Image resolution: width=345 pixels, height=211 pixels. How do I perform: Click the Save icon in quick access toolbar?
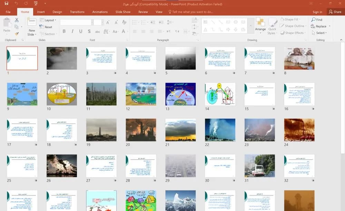pyautogui.click(x=6, y=3)
